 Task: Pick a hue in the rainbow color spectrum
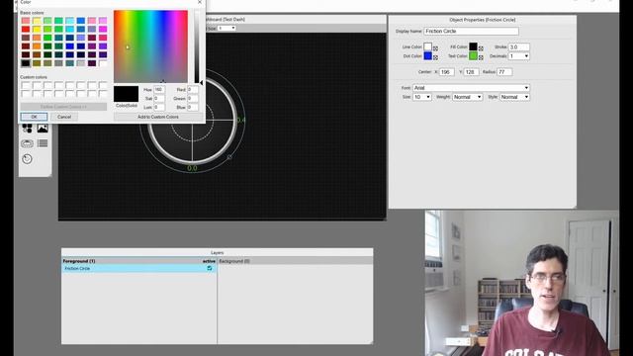pyautogui.click(x=150, y=46)
